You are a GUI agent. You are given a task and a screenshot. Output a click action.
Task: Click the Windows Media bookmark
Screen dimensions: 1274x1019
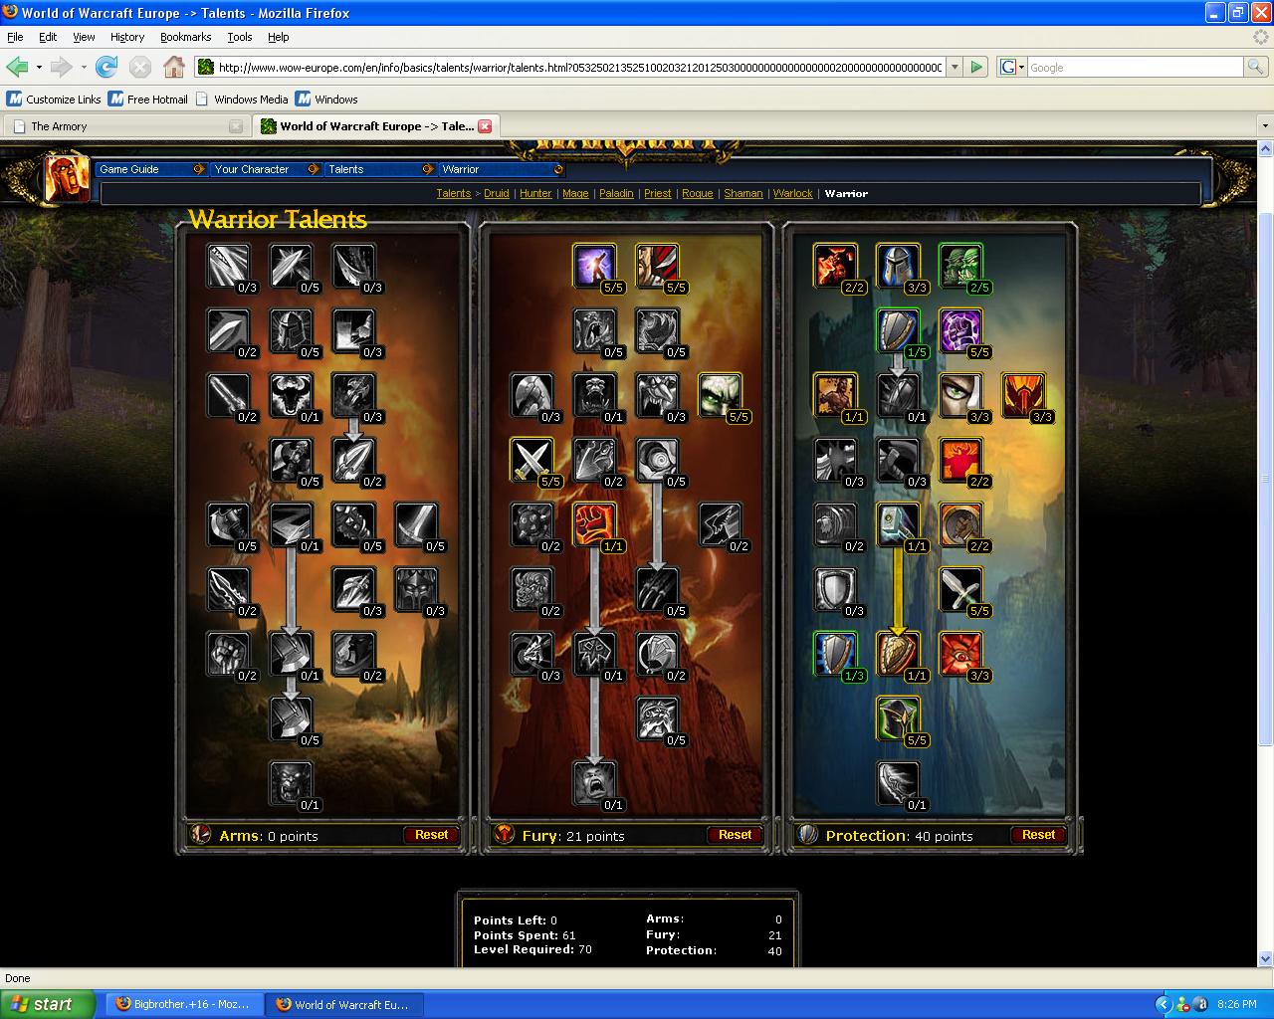click(242, 100)
